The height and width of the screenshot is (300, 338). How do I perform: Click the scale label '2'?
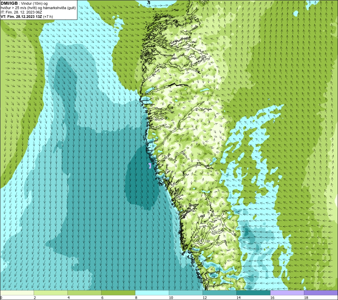pyautogui.click(x=35, y=298)
